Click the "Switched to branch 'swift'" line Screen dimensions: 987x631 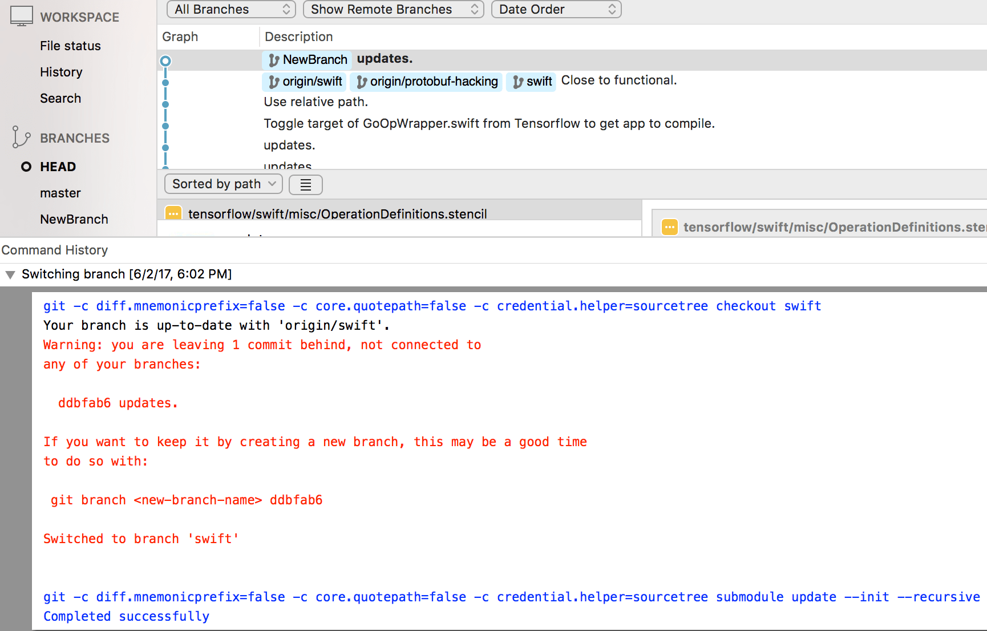click(x=141, y=539)
